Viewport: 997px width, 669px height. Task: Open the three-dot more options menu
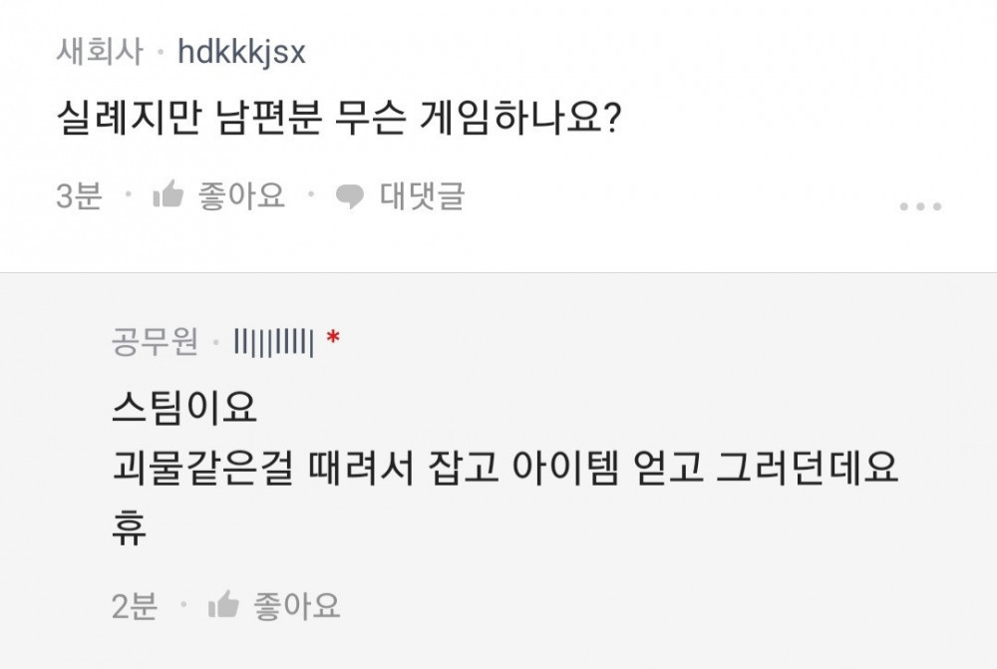click(x=919, y=206)
